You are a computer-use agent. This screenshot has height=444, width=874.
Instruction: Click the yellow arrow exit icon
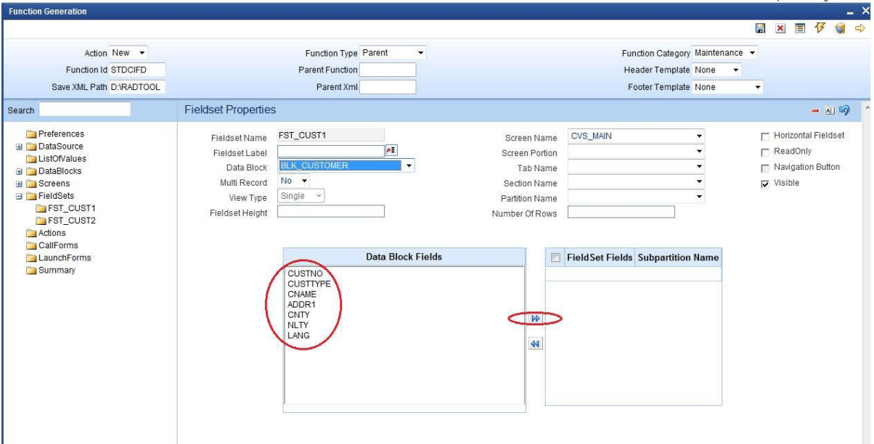click(x=860, y=28)
